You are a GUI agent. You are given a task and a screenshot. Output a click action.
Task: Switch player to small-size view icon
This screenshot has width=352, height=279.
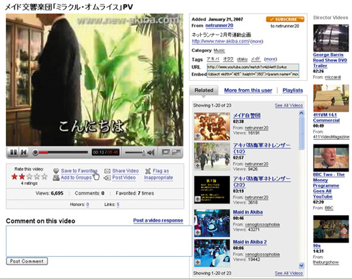(x=166, y=152)
